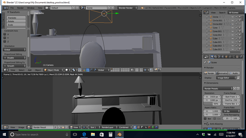Click the add new image plus icon
The width and height of the screenshot is (246, 138).
(x=59, y=127)
